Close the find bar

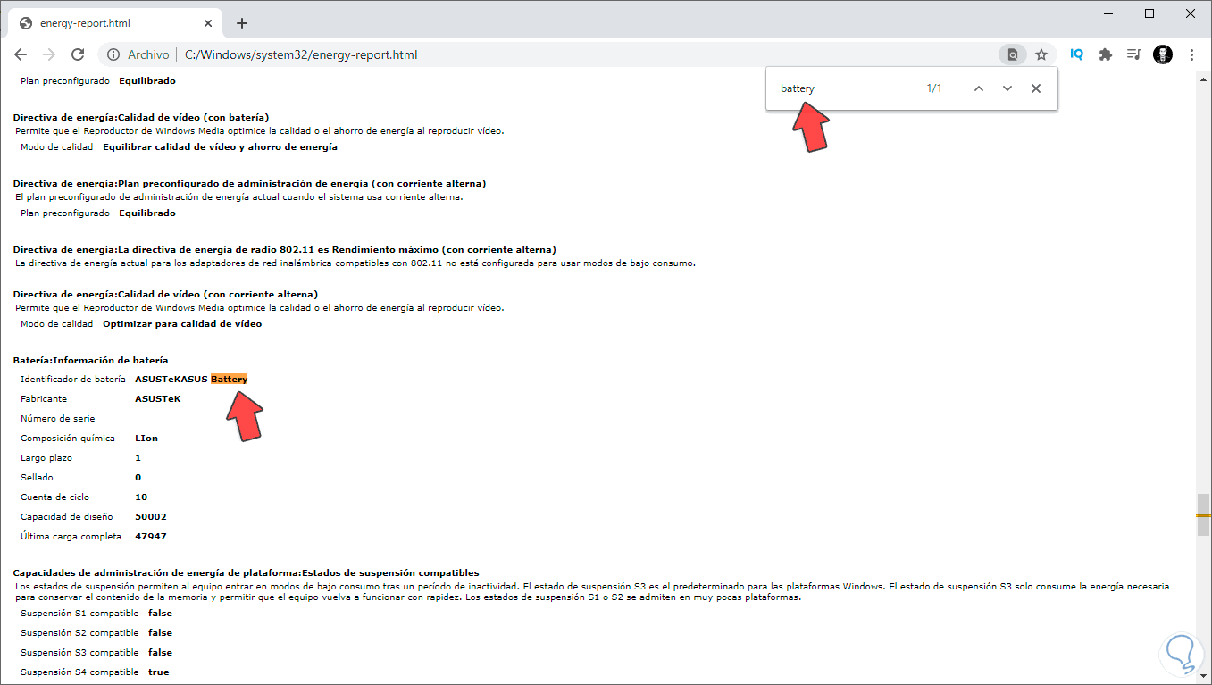(1036, 88)
